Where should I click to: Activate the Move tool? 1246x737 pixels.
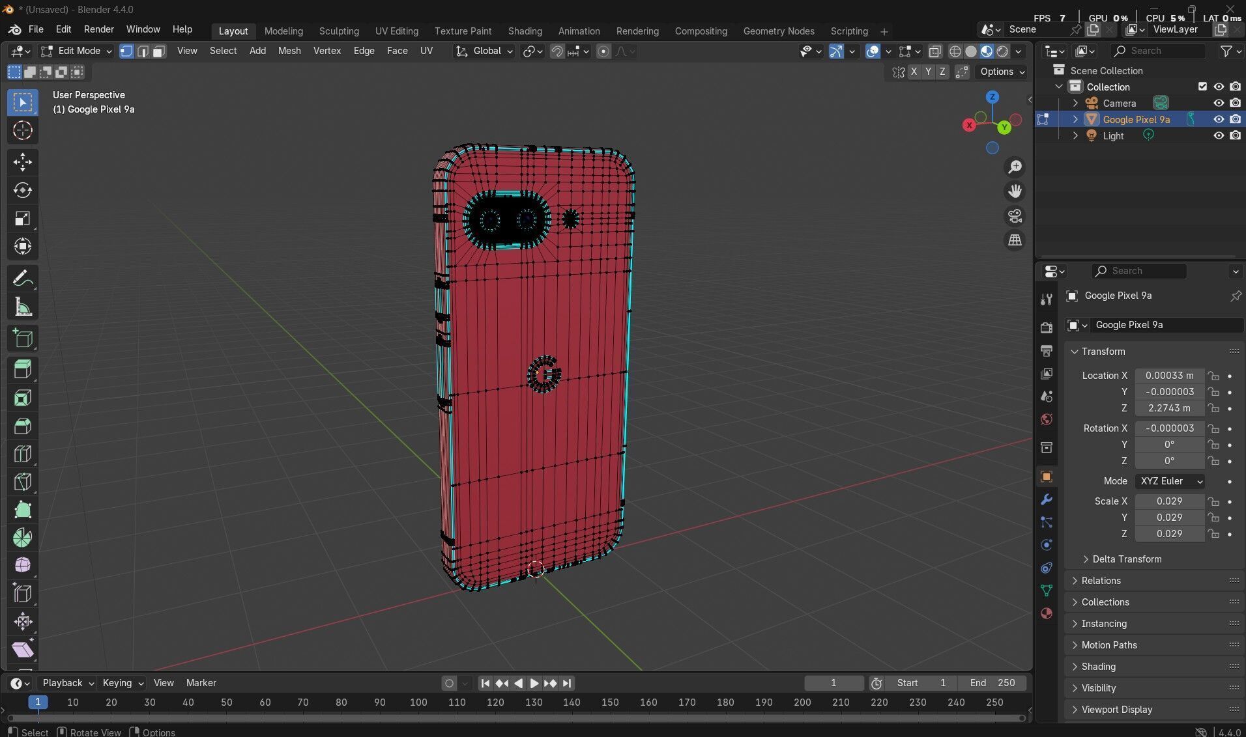point(23,162)
